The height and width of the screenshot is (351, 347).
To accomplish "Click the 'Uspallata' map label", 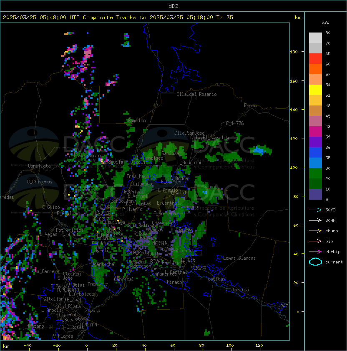I will (39, 166).
